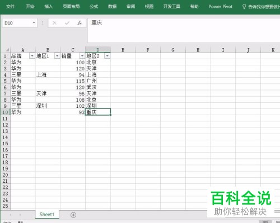Open the 文件 ribbon tab
Screen dimensions: 280x223
[x=10, y=7]
